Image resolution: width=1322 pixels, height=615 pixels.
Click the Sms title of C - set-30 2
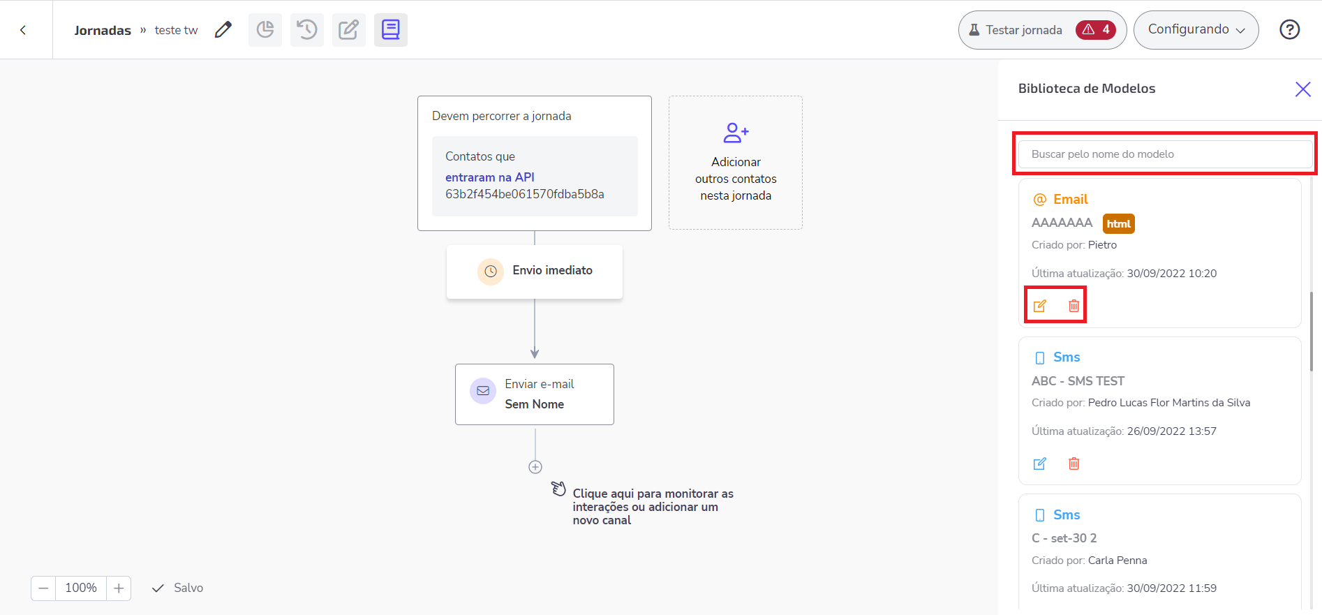tap(1067, 515)
